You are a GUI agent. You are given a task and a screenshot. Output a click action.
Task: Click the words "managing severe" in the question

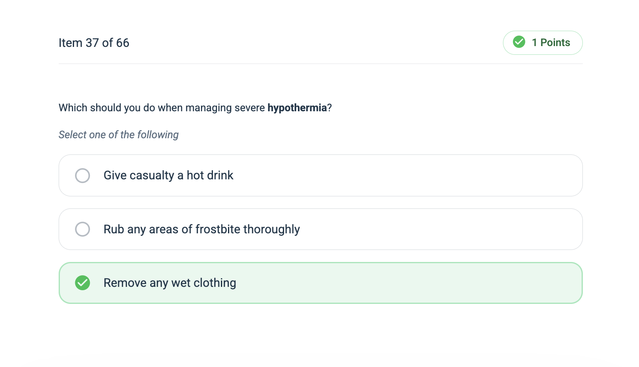pos(225,108)
